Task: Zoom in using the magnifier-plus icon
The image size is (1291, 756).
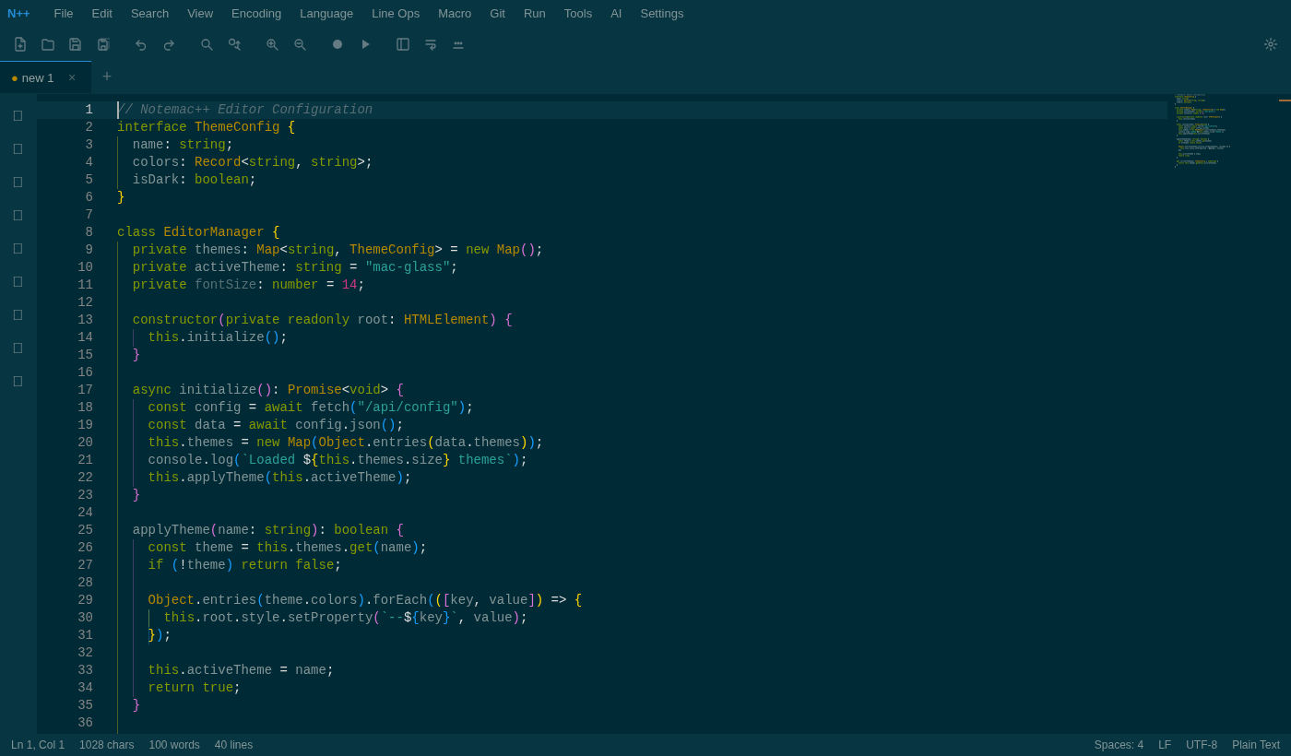Action: pyautogui.click(x=272, y=43)
